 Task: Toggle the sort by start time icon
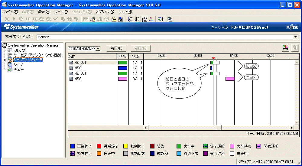pyautogui.click(x=144, y=19)
